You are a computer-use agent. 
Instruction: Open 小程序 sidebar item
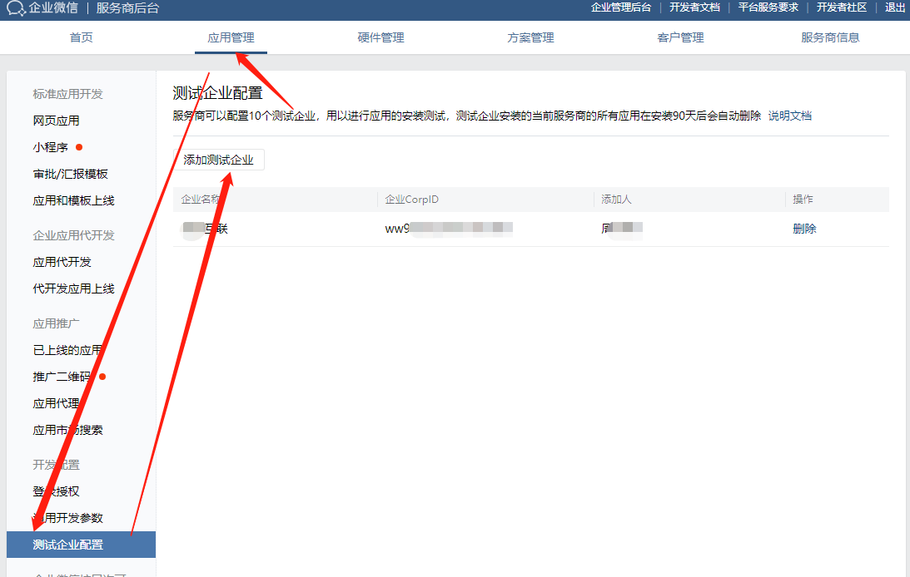coord(51,147)
